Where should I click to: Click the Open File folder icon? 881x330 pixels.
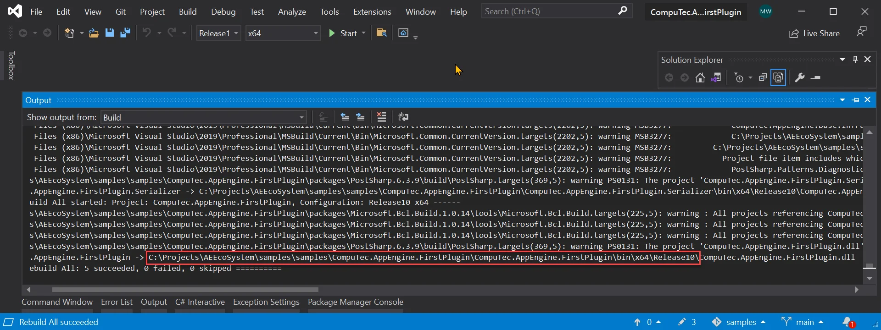coord(94,33)
